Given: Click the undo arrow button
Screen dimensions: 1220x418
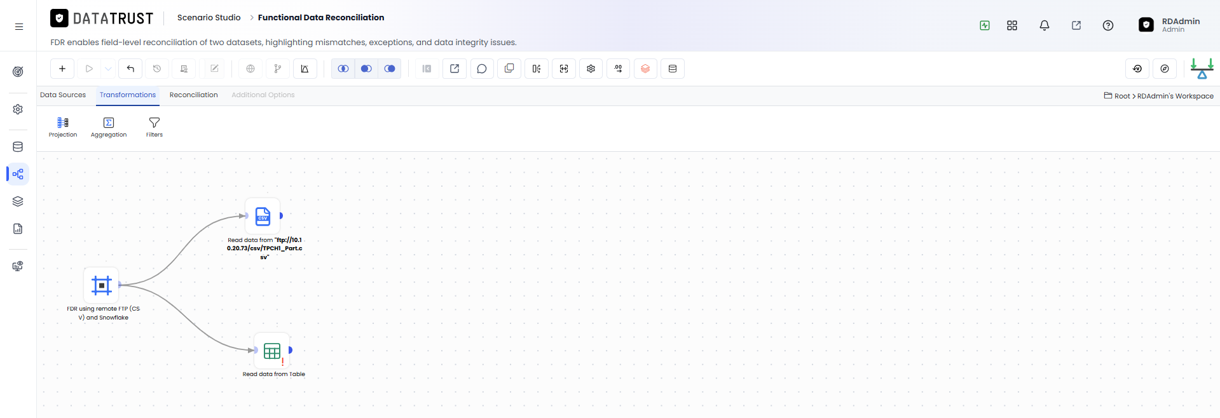Looking at the screenshot, I should pos(130,69).
